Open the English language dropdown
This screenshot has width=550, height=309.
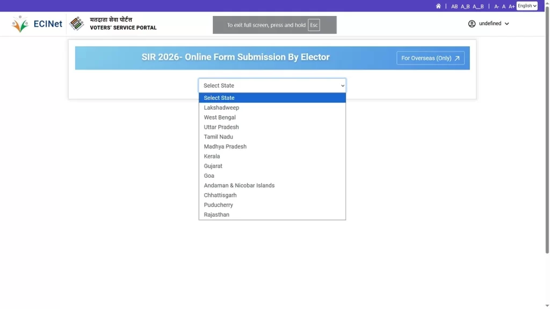click(527, 6)
